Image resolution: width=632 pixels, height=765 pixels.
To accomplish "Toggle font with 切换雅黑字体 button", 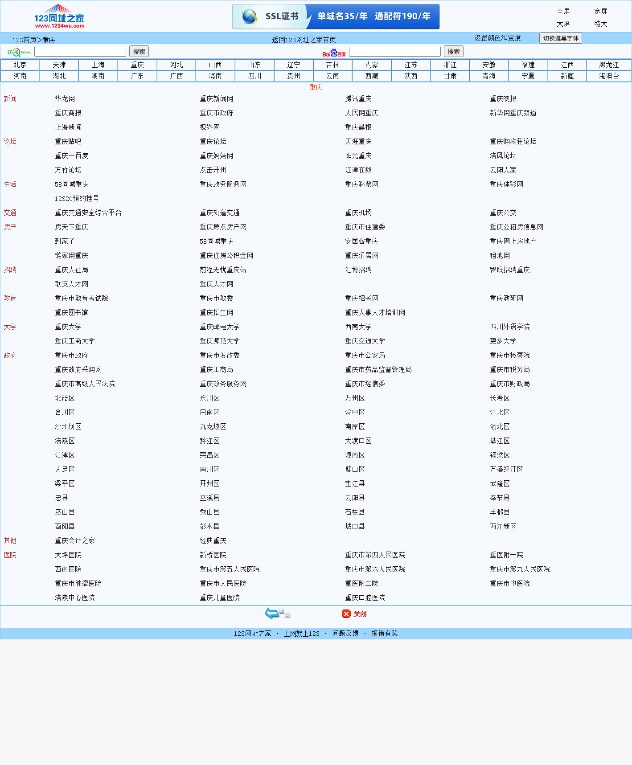I will (560, 38).
